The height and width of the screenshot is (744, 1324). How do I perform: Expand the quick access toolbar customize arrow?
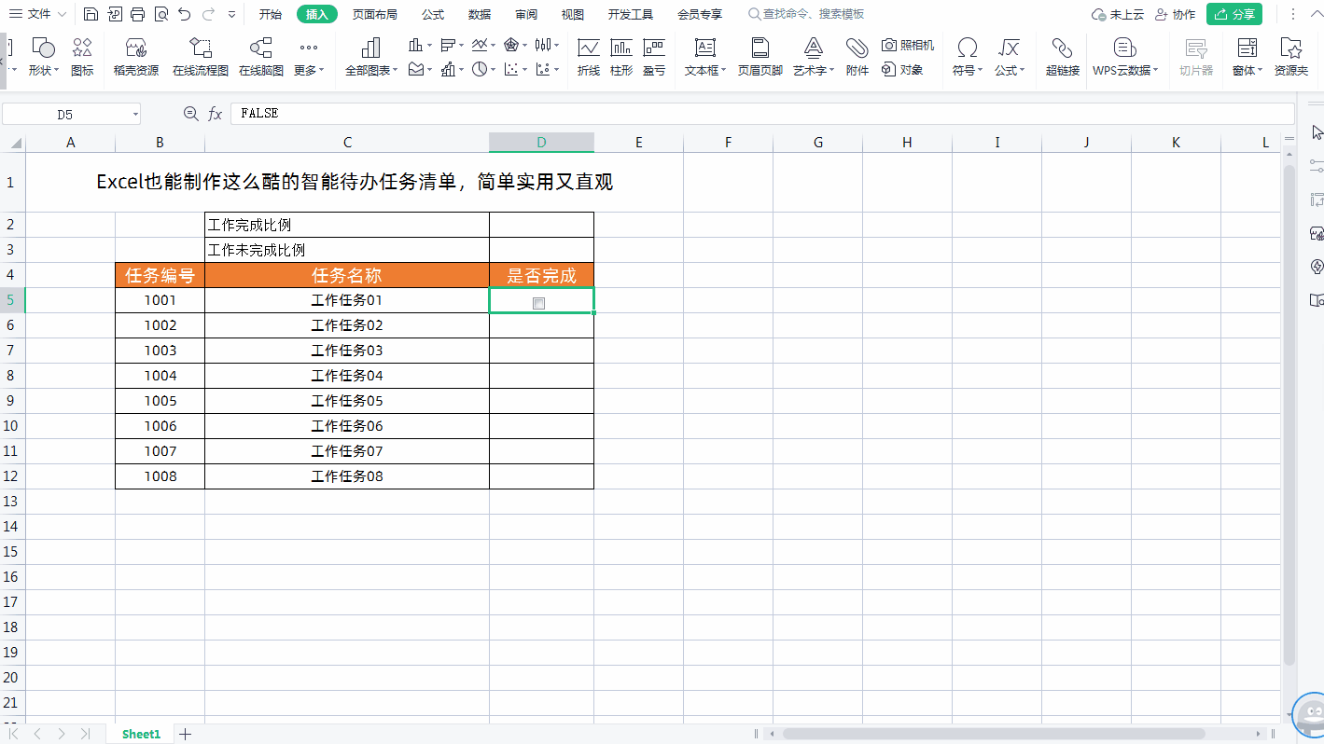pyautogui.click(x=232, y=15)
